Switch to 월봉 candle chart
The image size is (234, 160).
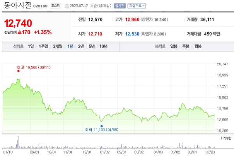(198, 46)
